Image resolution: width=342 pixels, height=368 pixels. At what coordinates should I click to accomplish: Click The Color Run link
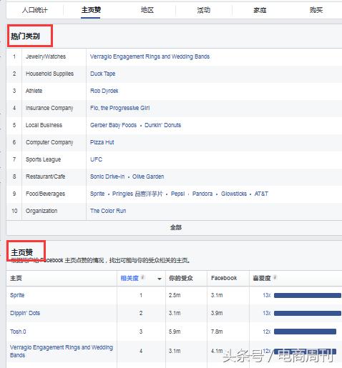[108, 211]
